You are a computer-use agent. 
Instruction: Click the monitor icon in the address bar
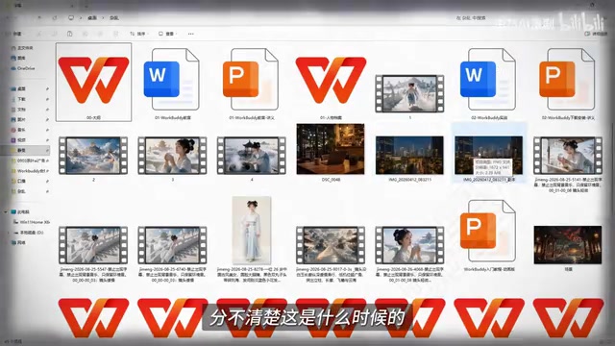(x=71, y=17)
